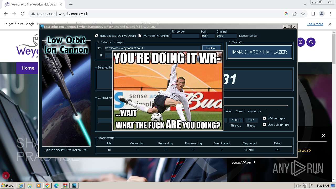
Task: Close the Chrome update infobar
Action: point(330,24)
